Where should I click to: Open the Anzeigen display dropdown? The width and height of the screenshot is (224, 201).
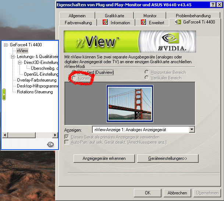192,129
